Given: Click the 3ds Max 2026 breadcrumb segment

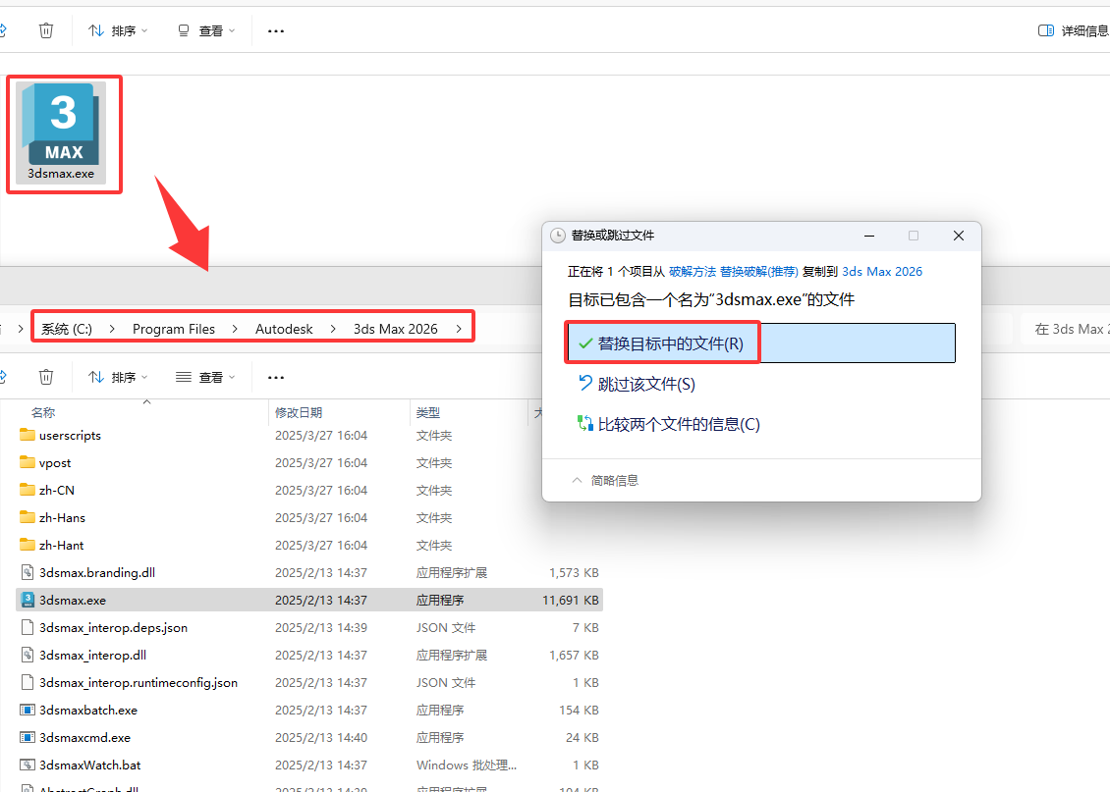Looking at the screenshot, I should (396, 329).
